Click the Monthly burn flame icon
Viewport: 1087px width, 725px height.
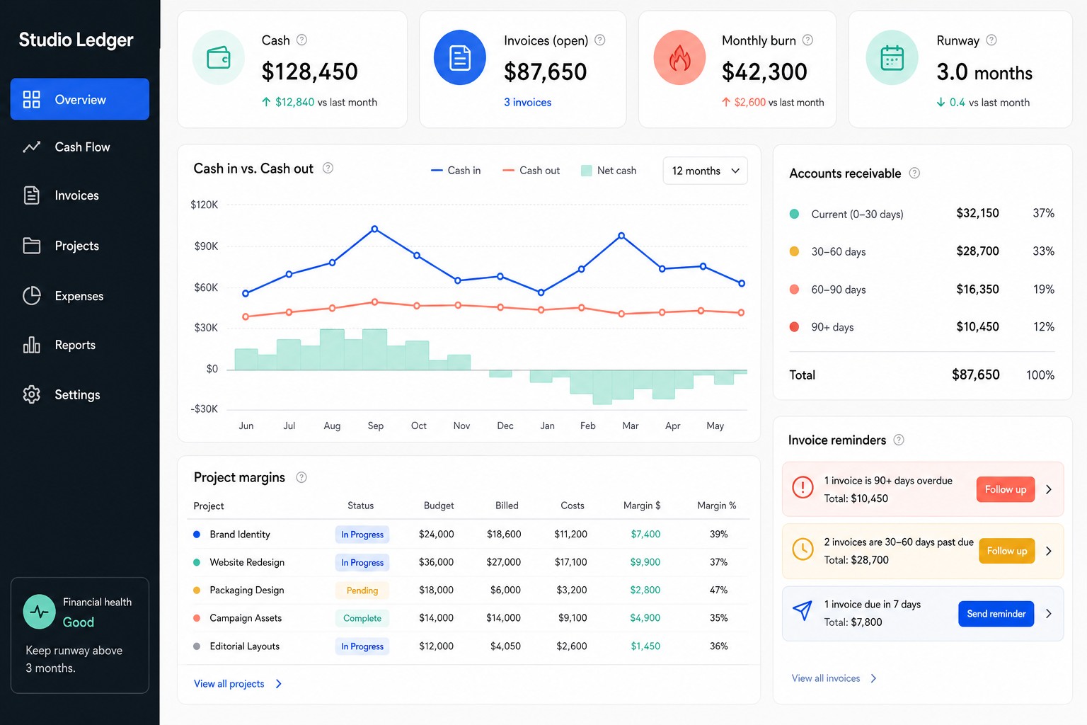(679, 57)
